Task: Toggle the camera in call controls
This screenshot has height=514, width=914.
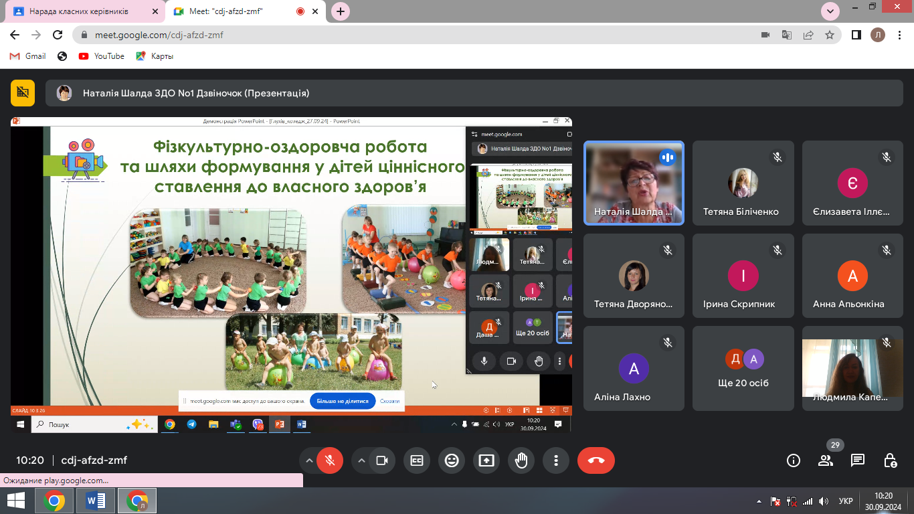Action: pyautogui.click(x=382, y=460)
